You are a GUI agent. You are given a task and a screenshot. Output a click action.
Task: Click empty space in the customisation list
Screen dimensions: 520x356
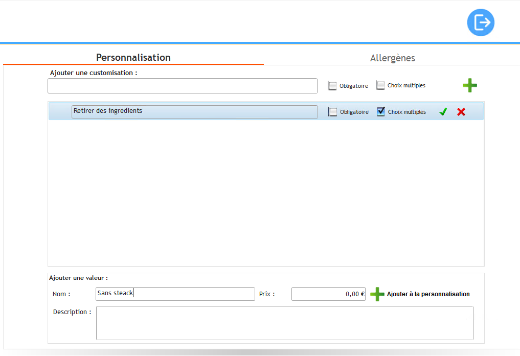pos(266,194)
